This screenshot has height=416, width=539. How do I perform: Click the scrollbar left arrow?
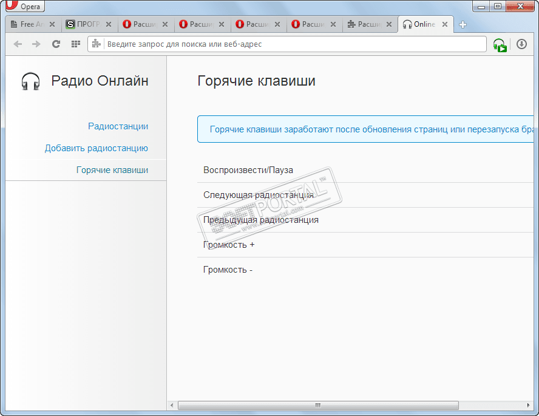point(172,405)
